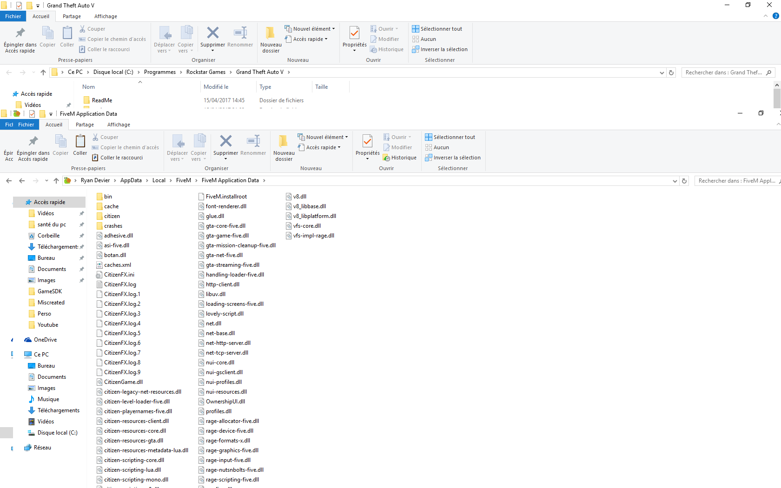781x488 pixels.
Task: Click Renommer icon in FiveM Application Data window
Action: point(253,141)
